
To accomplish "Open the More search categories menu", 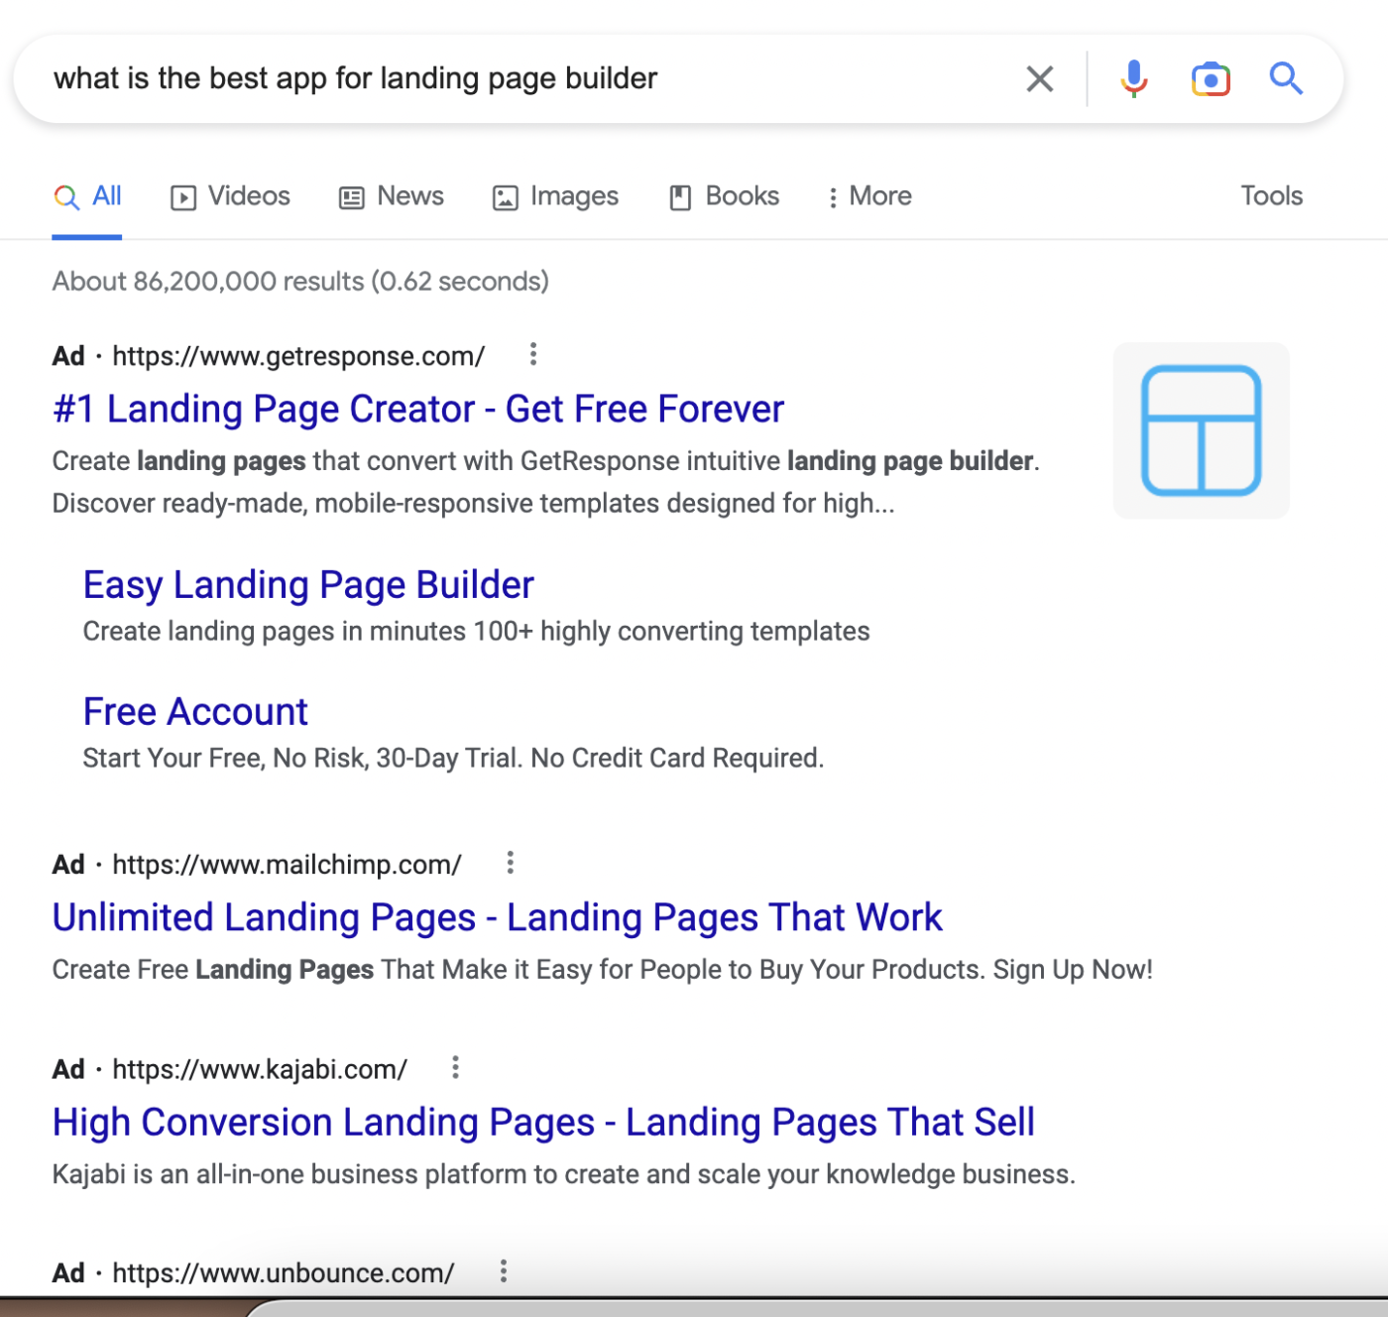I will point(869,196).
